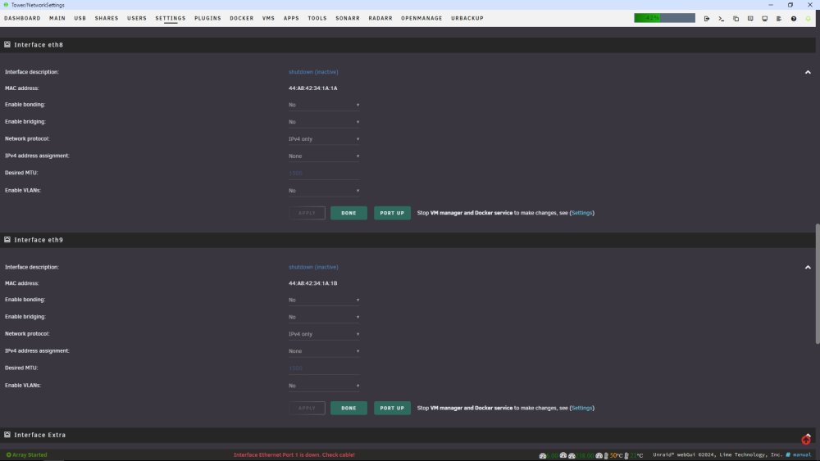Open the manual link in footer
820x461 pixels.
point(802,454)
